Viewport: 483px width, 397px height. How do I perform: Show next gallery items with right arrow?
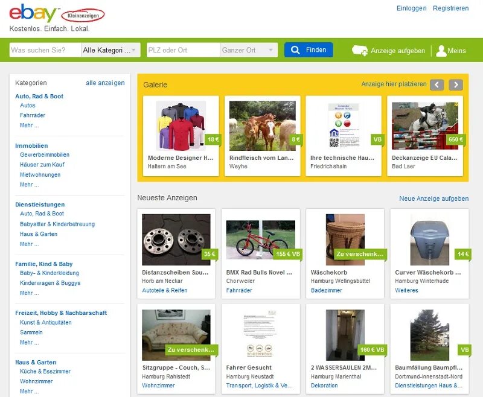pos(456,84)
